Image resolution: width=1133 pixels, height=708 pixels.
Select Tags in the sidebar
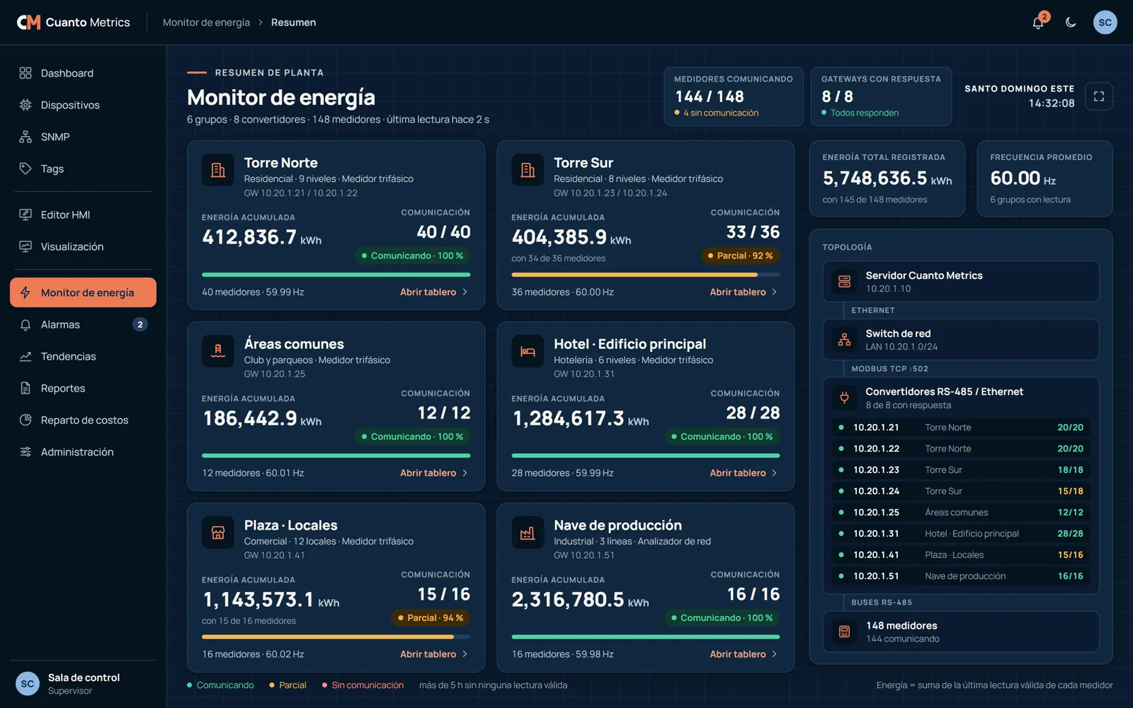pos(83,169)
